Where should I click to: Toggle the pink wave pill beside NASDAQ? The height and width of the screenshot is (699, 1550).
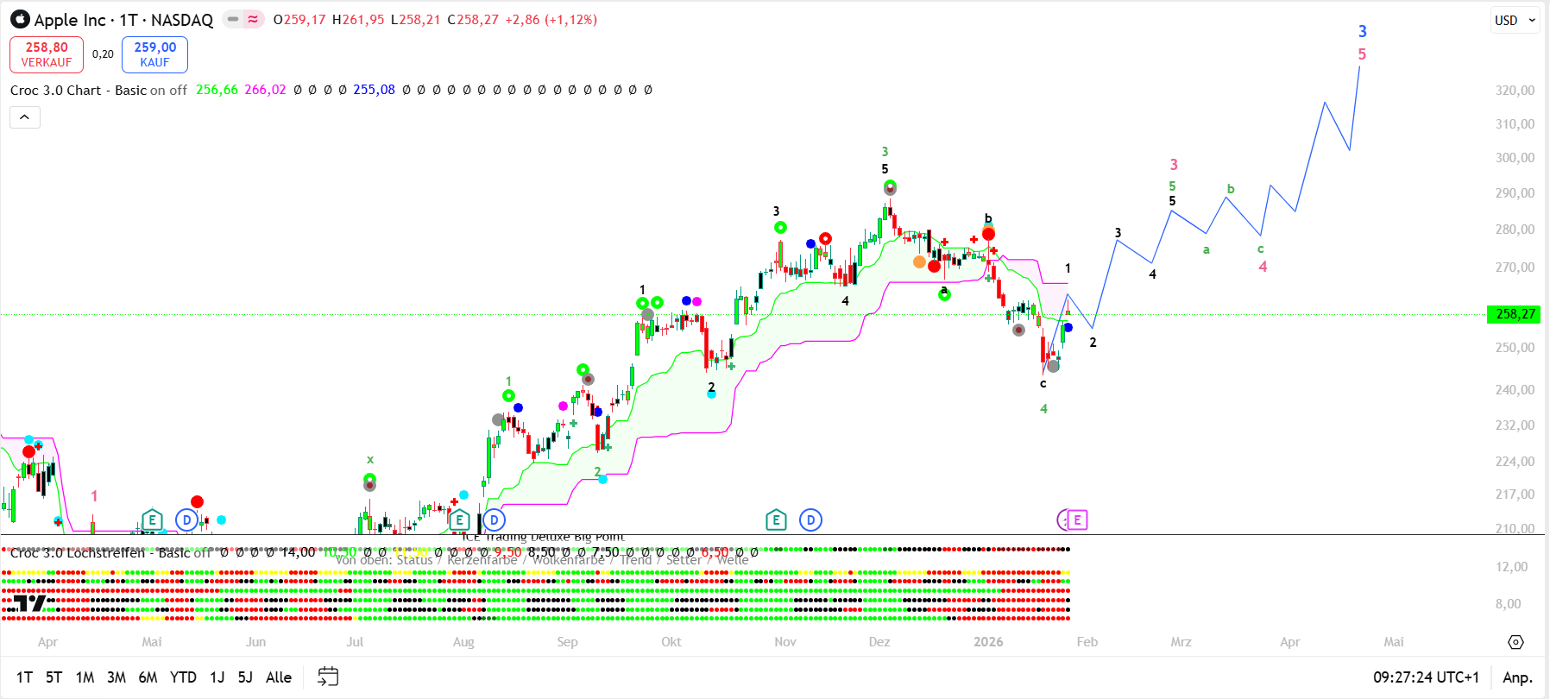pos(253,19)
